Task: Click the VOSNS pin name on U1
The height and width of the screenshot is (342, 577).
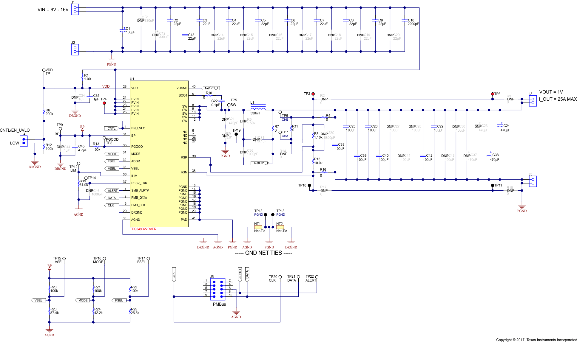Action: 182,88
